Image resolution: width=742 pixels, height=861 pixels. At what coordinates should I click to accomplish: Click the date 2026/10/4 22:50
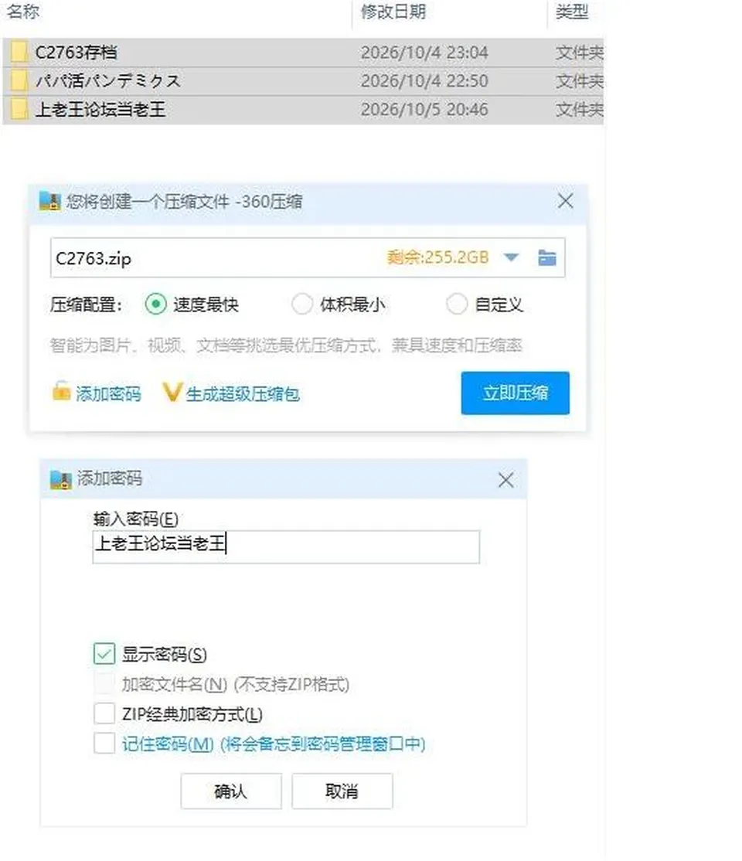424,80
